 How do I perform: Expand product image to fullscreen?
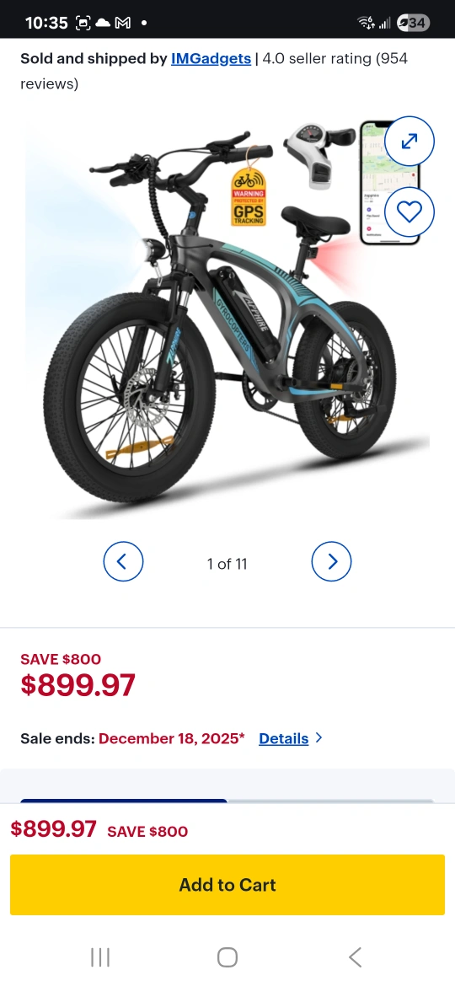tap(409, 142)
